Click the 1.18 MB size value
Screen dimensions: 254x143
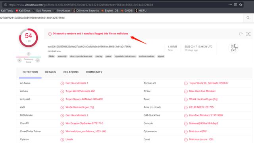(172, 47)
